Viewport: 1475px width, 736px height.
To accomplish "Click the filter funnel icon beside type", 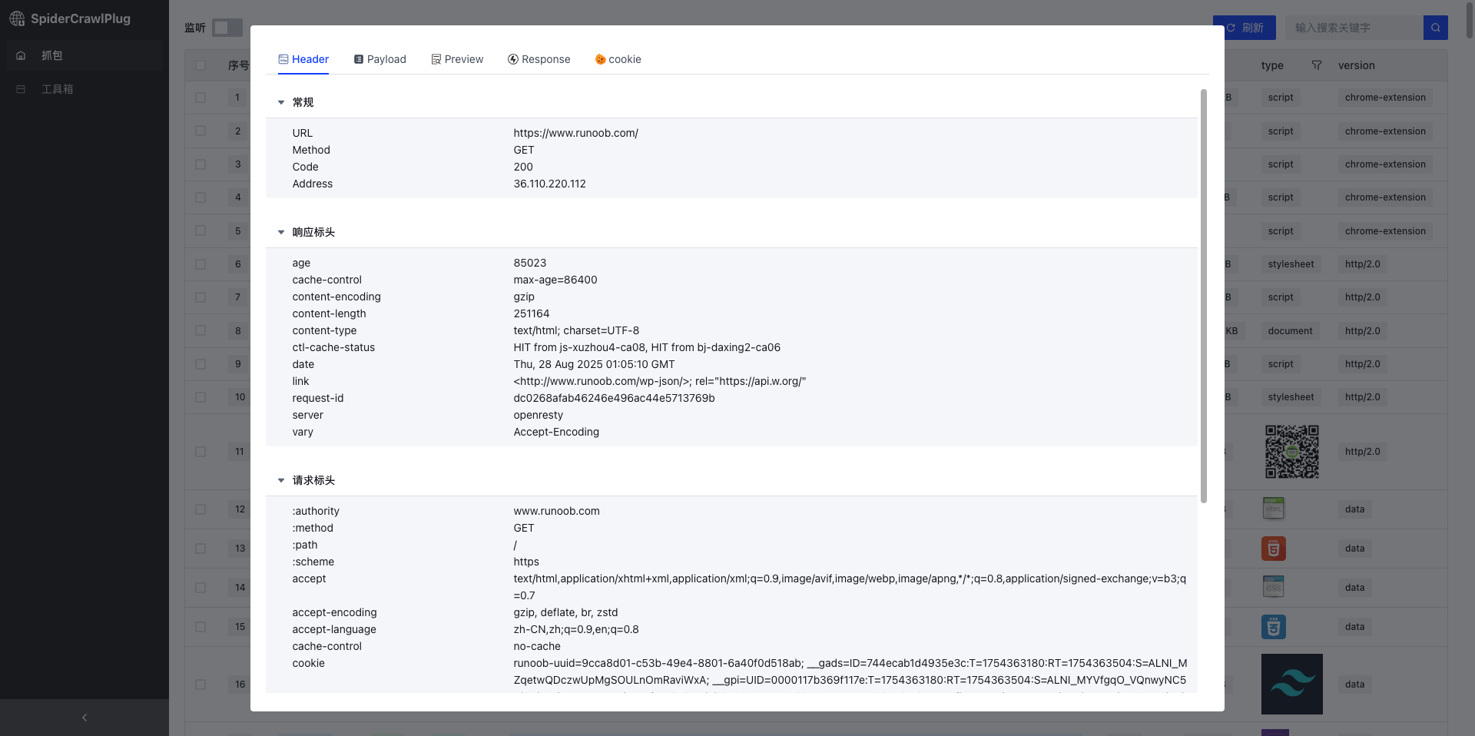I will coord(1317,65).
